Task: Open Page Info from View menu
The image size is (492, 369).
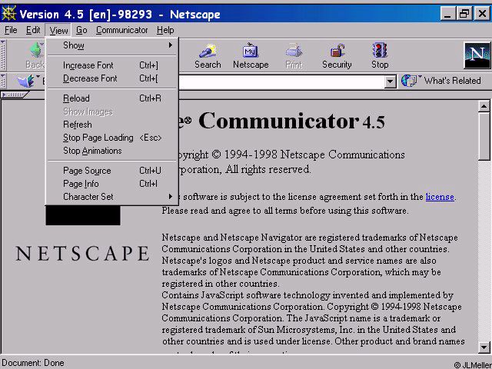Action: click(x=112, y=184)
